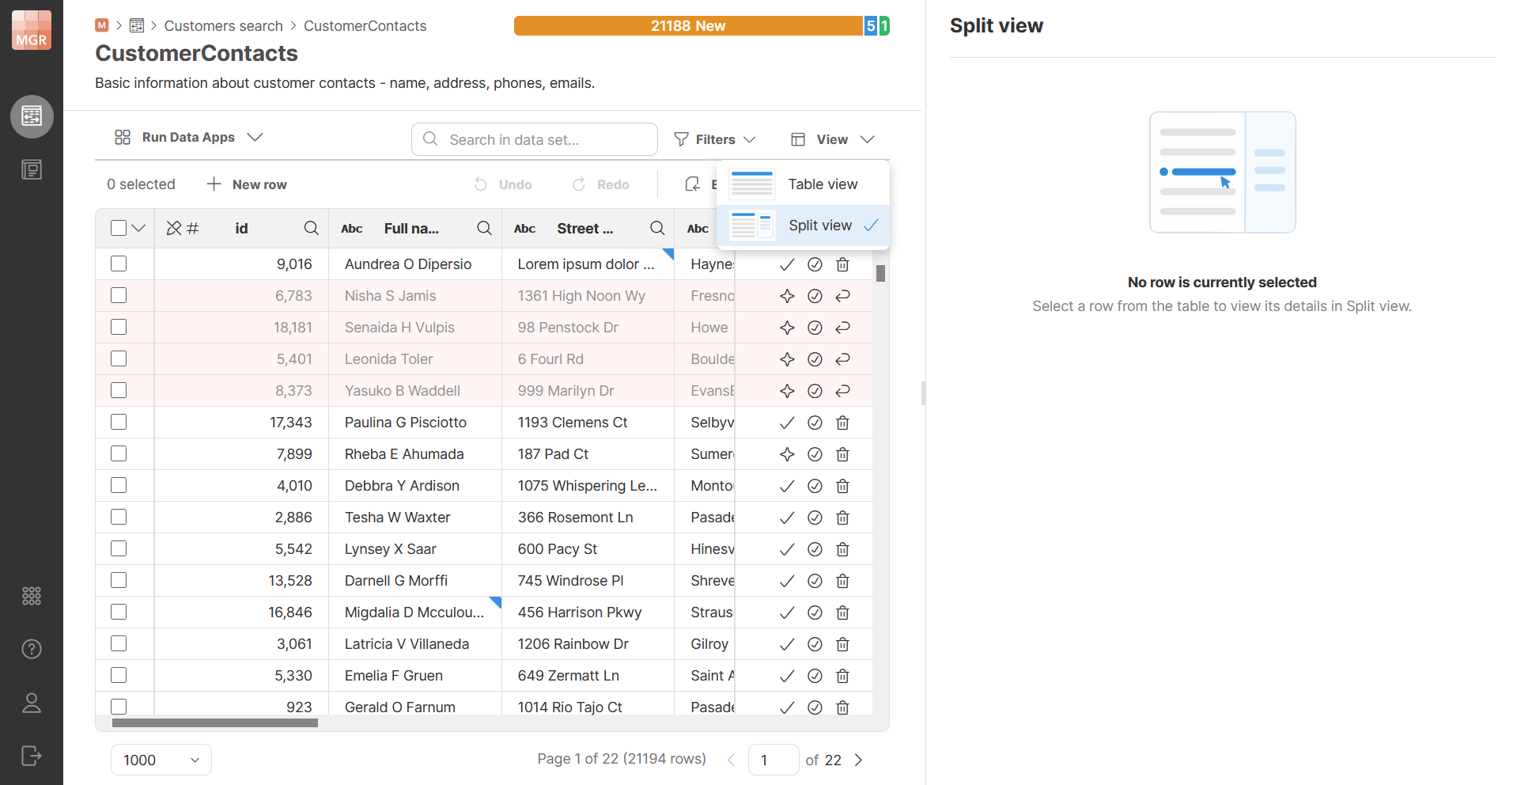Check the row for Emelia F Gruen
This screenshot has width=1517, height=785.
(x=119, y=675)
